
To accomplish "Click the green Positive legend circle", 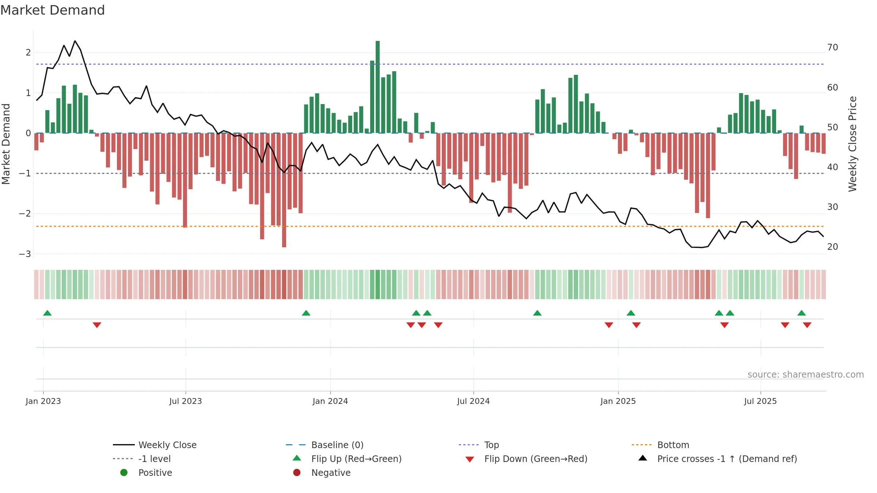I will [124, 473].
